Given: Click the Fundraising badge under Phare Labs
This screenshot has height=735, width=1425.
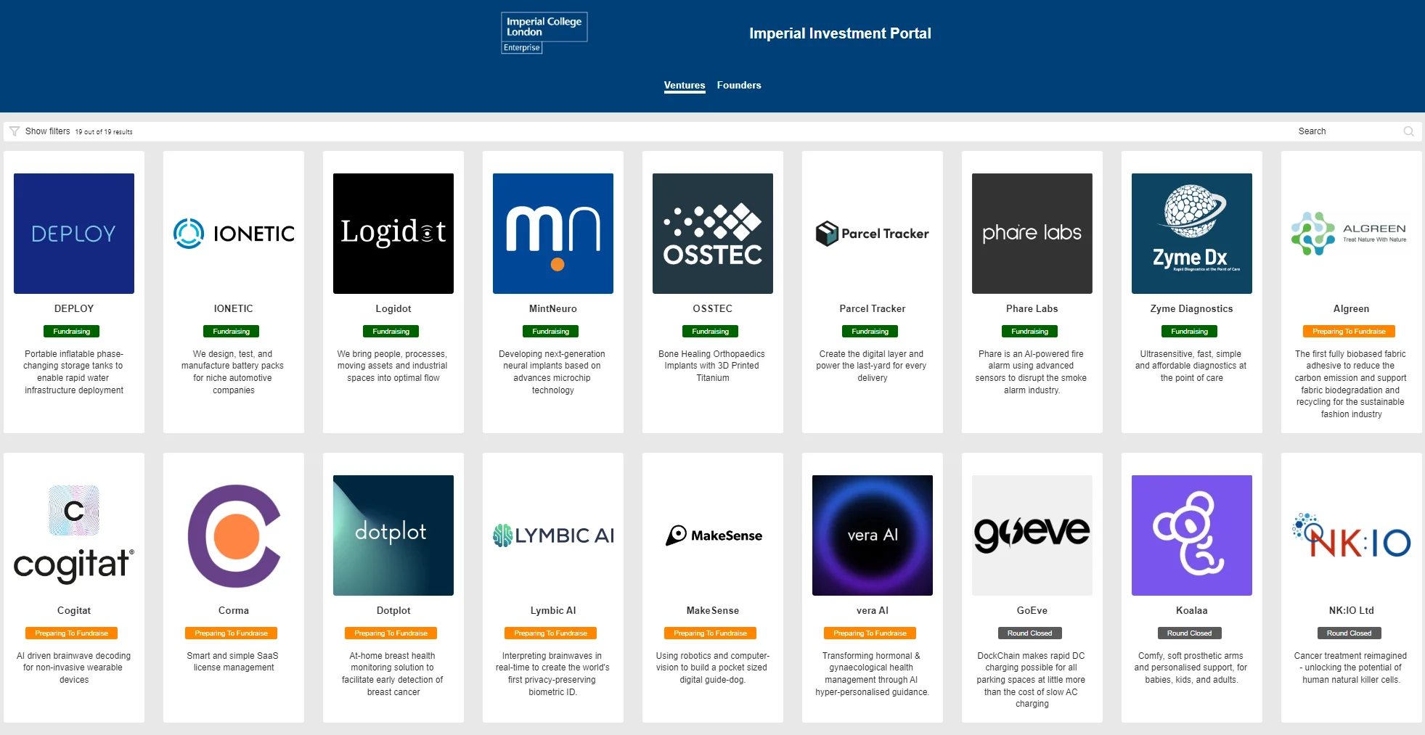Looking at the screenshot, I should (1029, 332).
